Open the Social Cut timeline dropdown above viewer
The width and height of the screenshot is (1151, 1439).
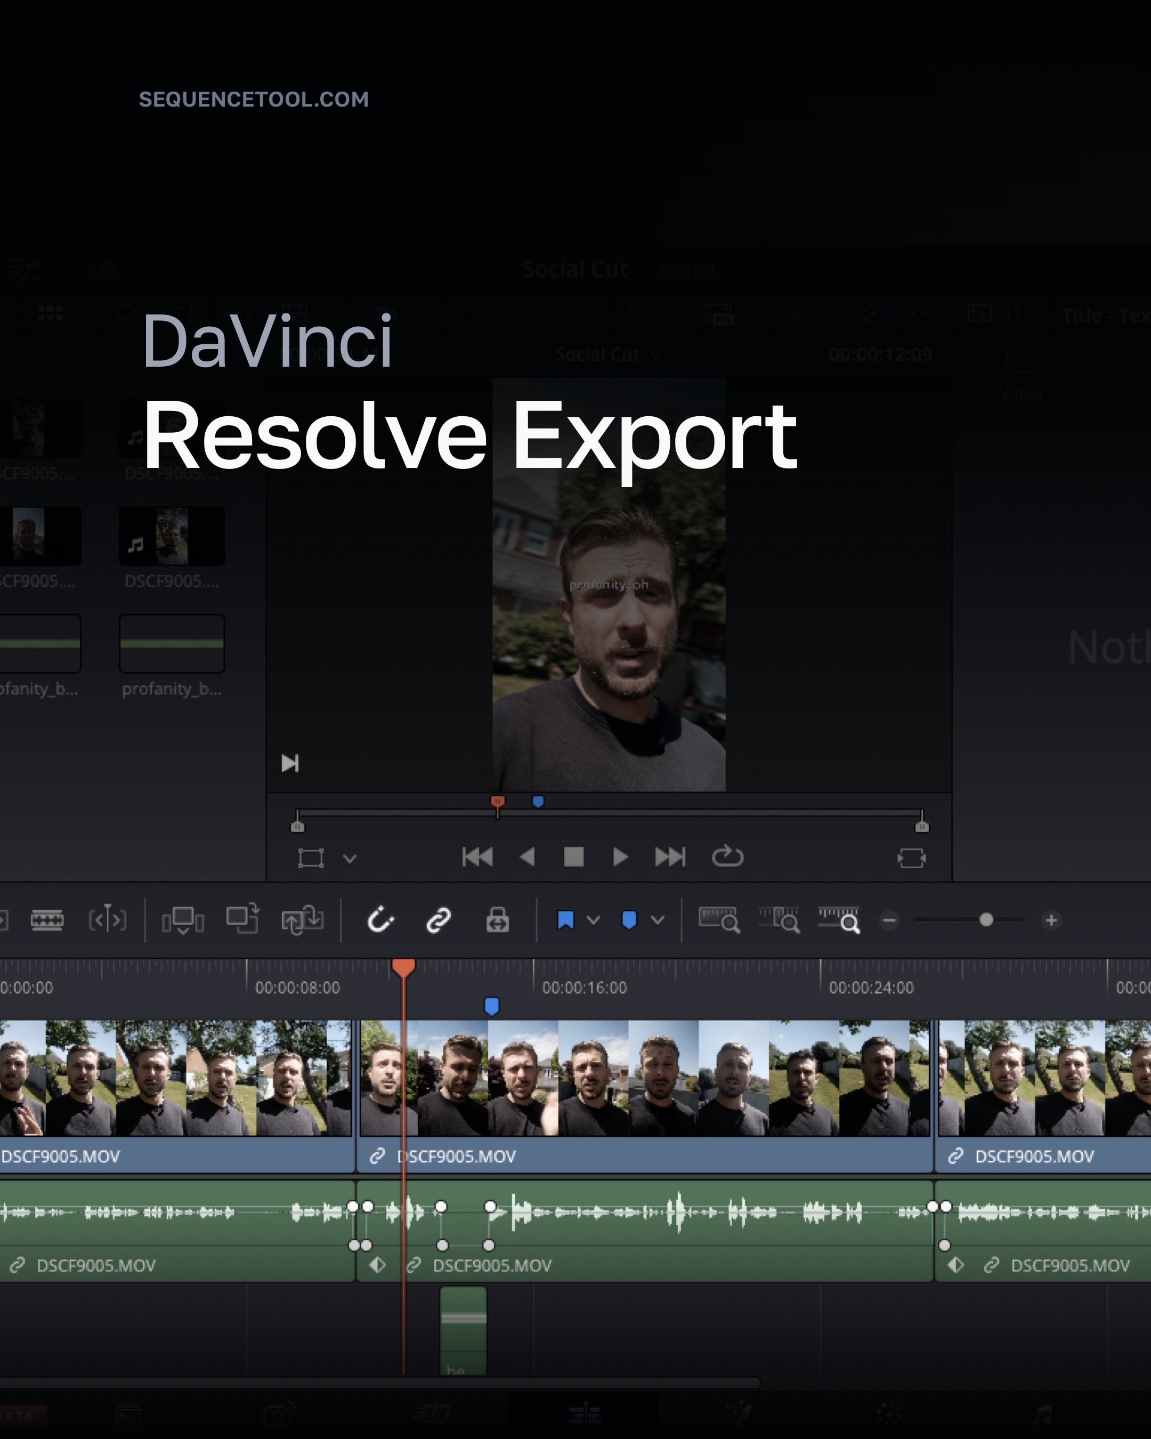609,354
